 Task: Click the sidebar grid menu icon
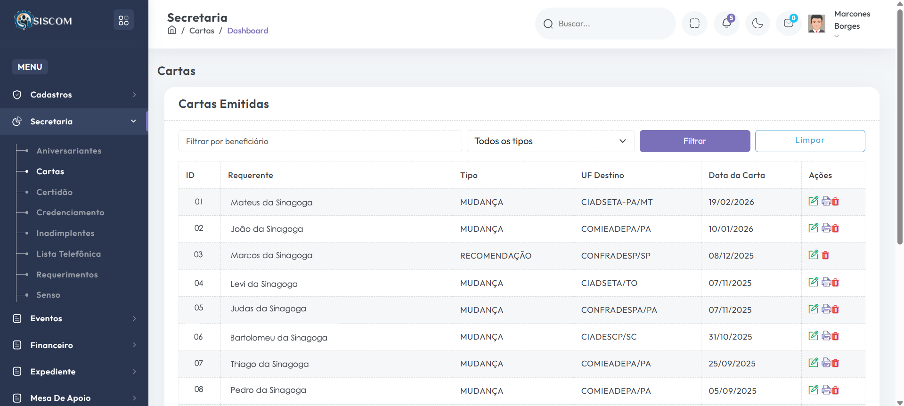[123, 20]
